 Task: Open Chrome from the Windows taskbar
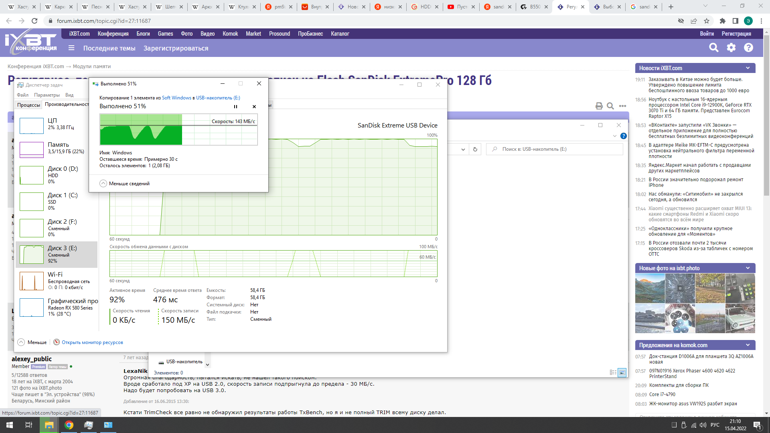69,425
